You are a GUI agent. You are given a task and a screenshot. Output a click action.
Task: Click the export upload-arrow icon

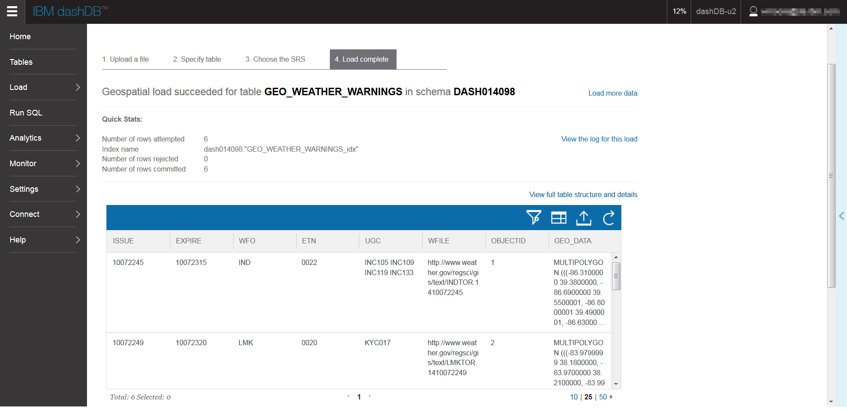tap(584, 218)
